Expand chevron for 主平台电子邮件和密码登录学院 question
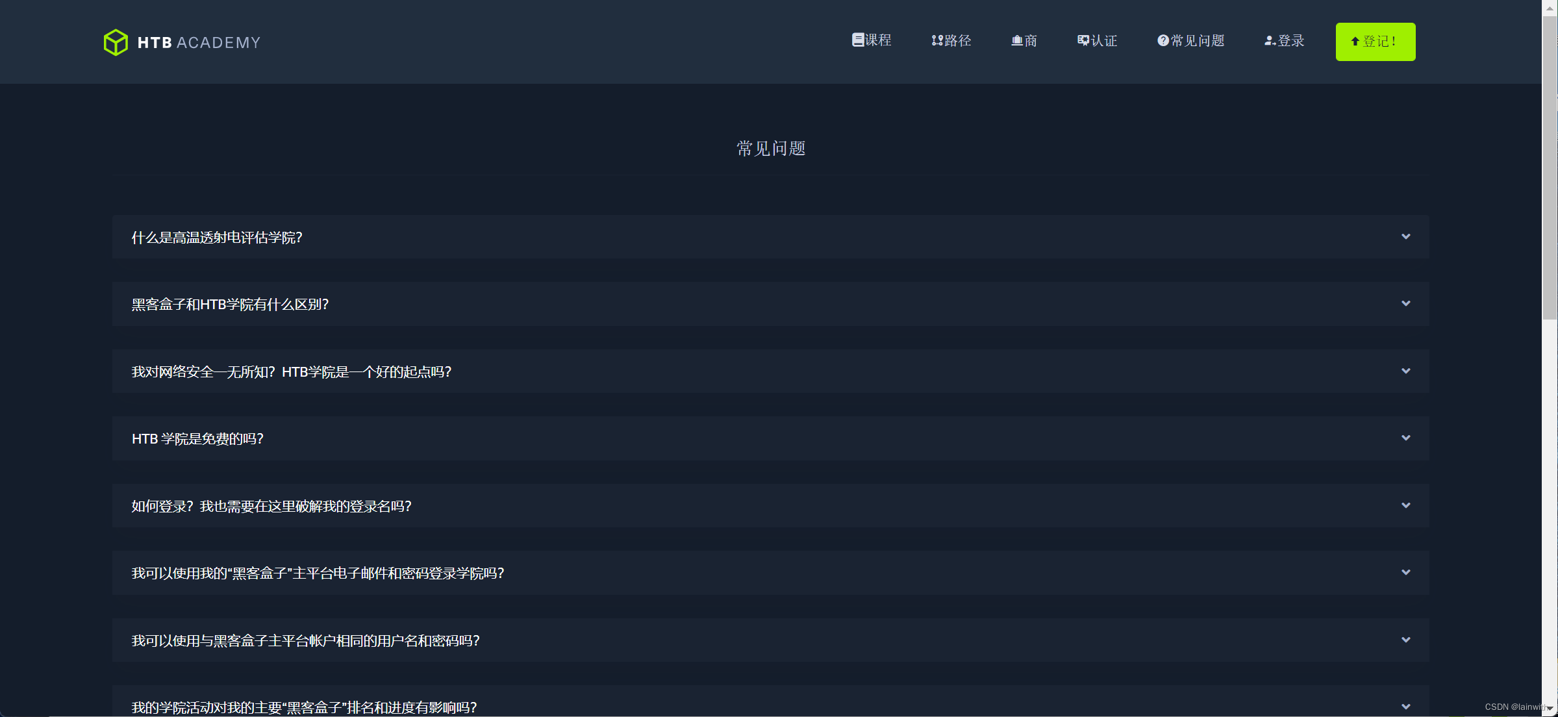 click(x=1405, y=572)
